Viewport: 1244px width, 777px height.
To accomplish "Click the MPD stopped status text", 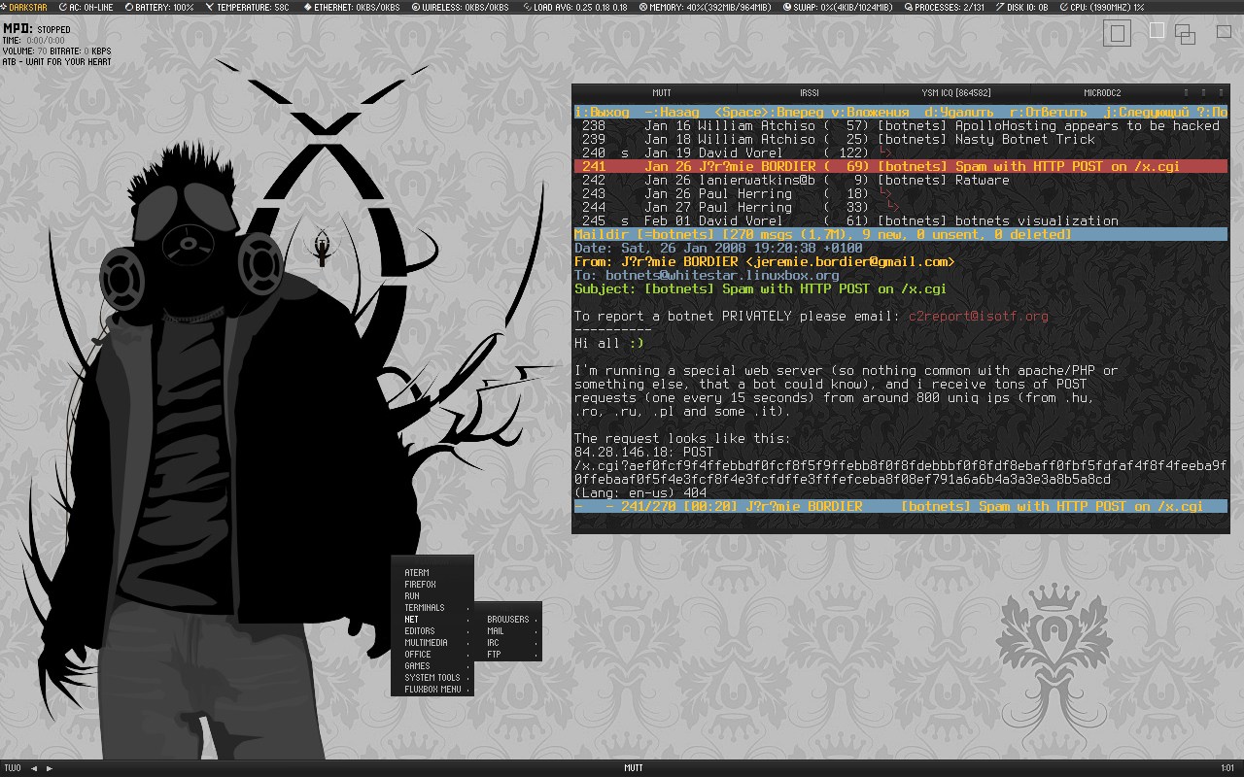I will [36, 29].
